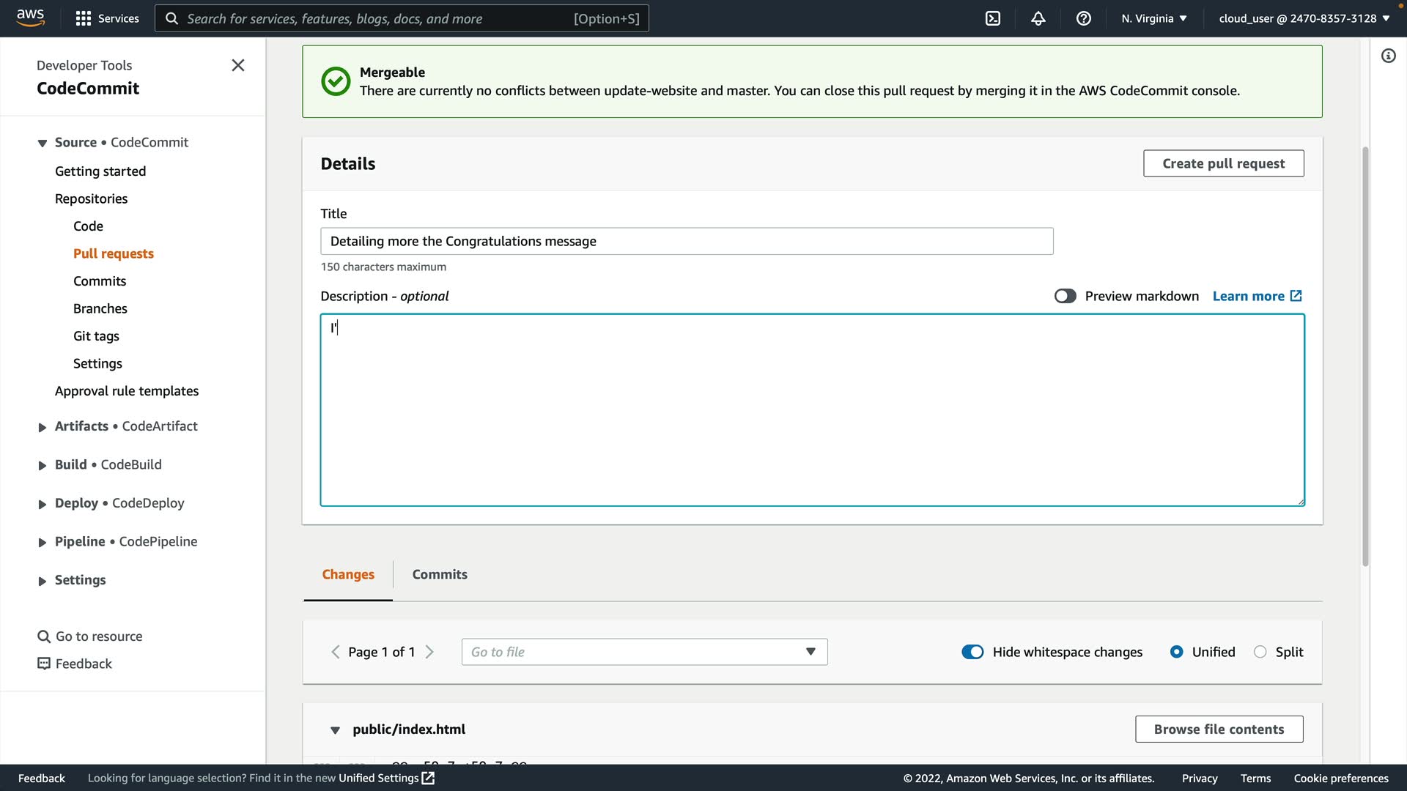Toggle the Preview markdown switch
Screen dimensions: 1407x791
[1065, 296]
